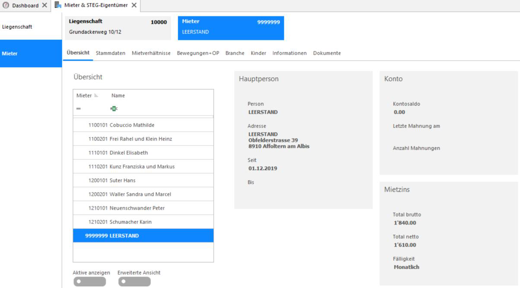Click the Kontosaldo value 0.00
Screen dimensions: 520x288
pyautogui.click(x=400, y=112)
